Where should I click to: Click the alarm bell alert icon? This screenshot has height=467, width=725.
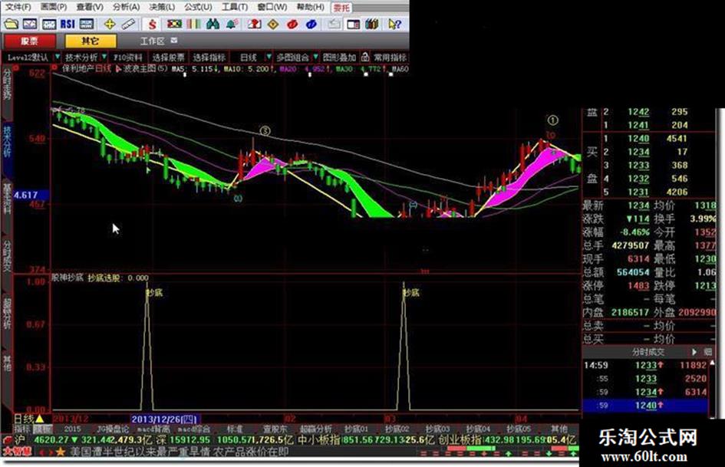point(232,24)
